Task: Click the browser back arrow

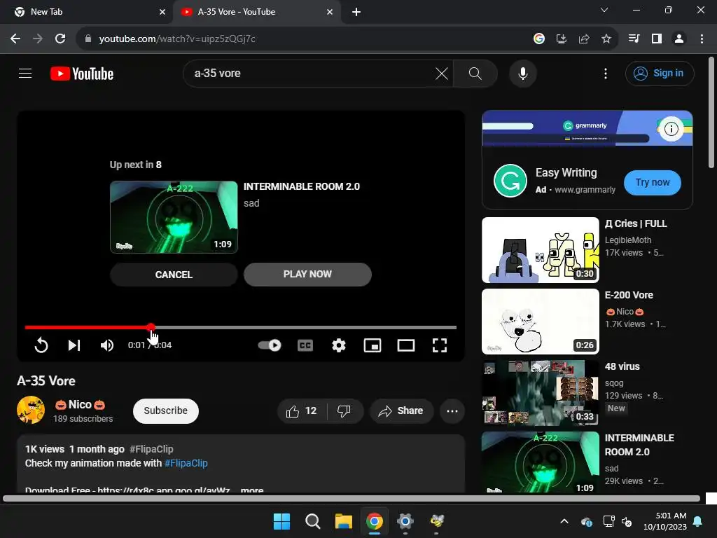Action: coord(15,39)
